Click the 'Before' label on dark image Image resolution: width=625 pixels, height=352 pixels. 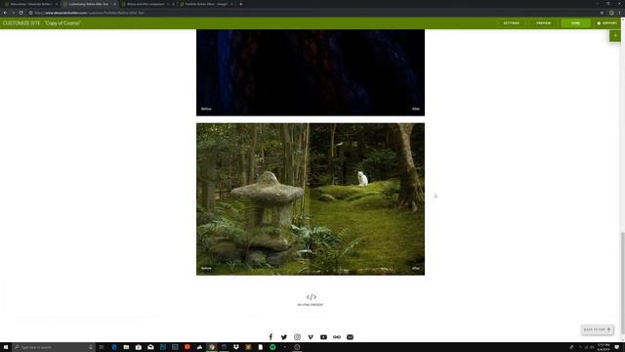pos(206,109)
